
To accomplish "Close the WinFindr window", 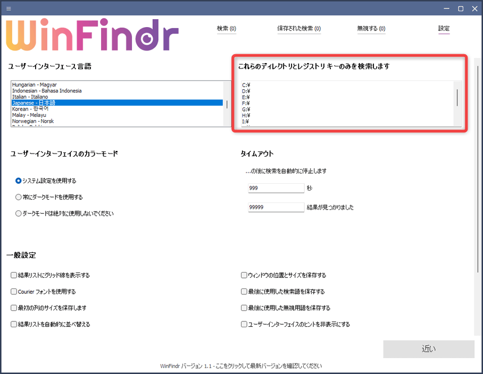I will point(474,8).
